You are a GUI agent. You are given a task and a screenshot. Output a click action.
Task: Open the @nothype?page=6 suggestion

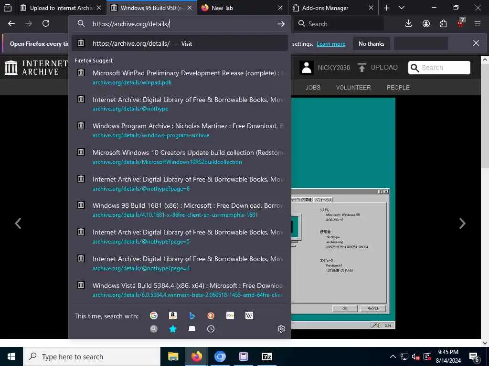point(180,183)
